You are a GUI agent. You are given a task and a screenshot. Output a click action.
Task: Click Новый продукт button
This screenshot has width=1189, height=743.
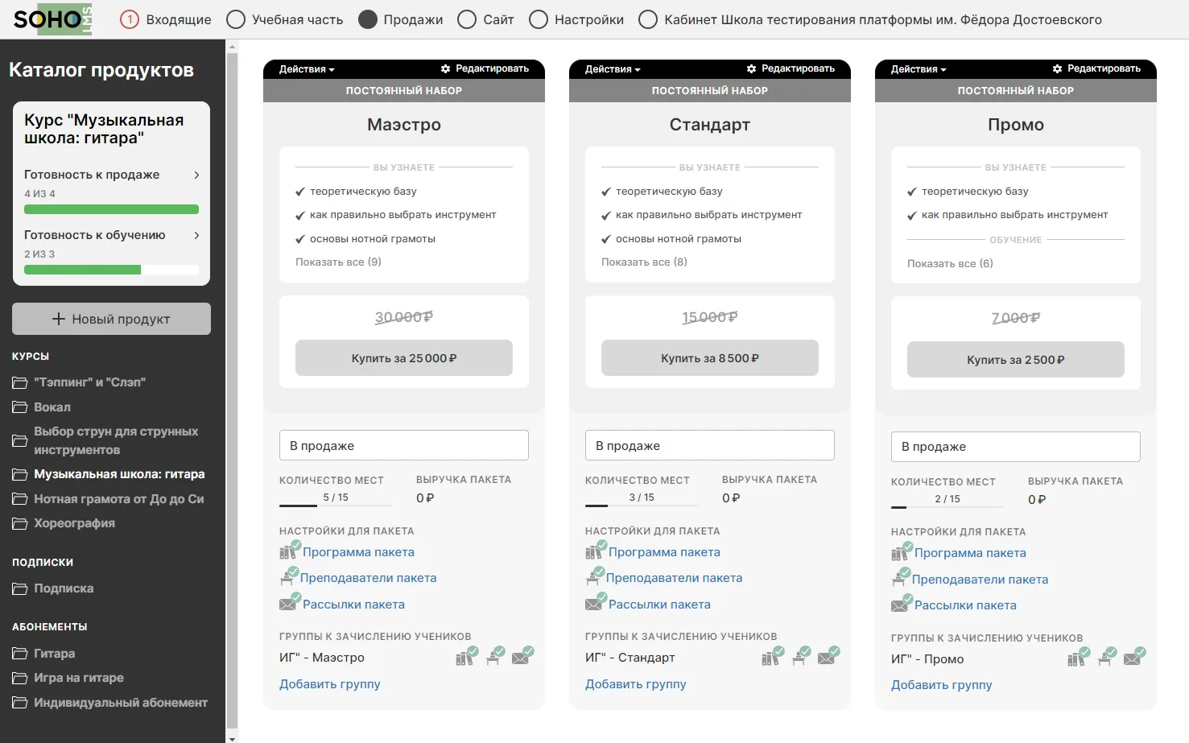pyautogui.click(x=111, y=319)
